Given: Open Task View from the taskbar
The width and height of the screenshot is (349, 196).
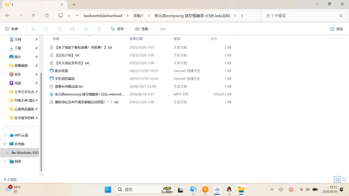Looking at the screenshot, I should point(180,190).
